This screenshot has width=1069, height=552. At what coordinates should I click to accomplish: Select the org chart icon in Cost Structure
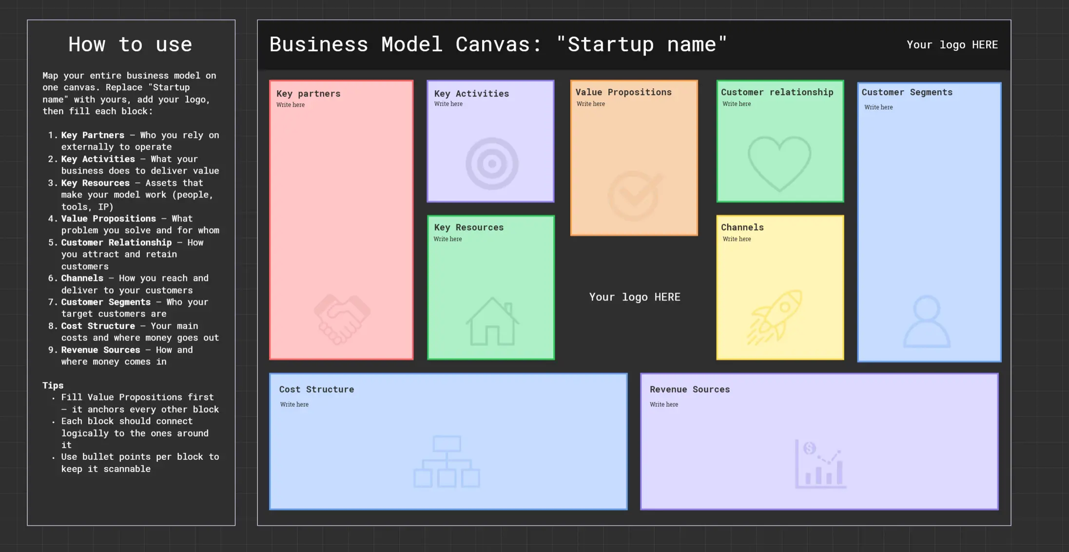[447, 461]
